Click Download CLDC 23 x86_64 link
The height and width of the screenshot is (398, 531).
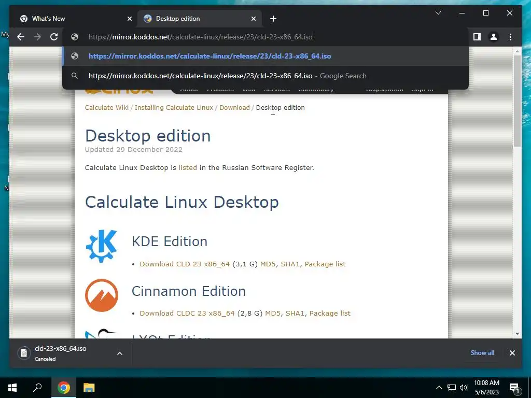(x=187, y=314)
